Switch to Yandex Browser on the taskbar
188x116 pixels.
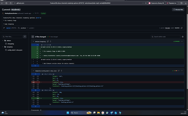tap(103, 113)
